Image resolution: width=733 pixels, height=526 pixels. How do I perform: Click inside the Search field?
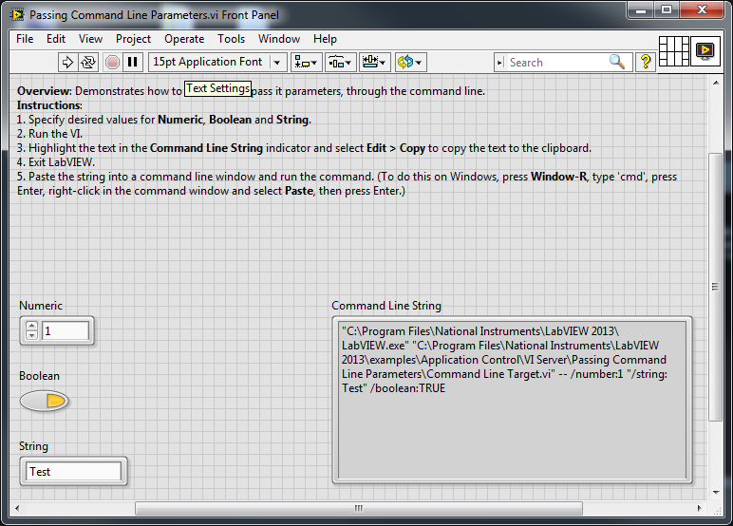click(x=556, y=62)
